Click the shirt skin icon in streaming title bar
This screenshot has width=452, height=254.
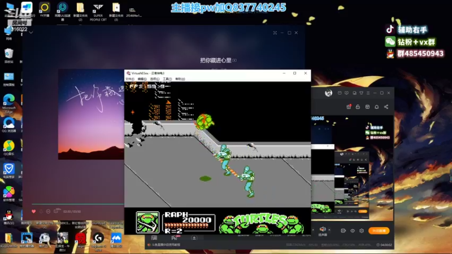[x=361, y=93]
